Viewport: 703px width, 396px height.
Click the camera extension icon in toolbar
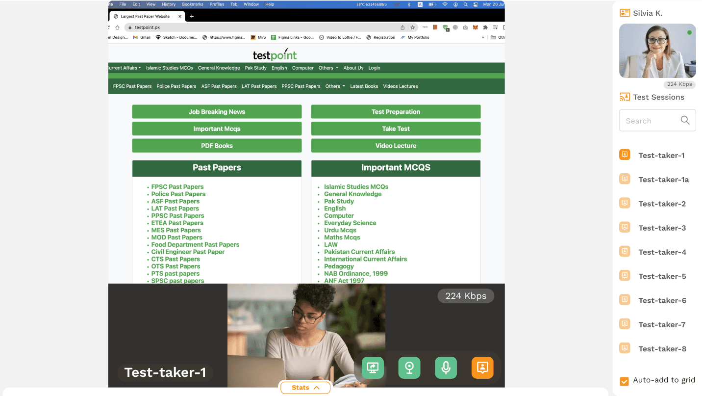pos(465,27)
